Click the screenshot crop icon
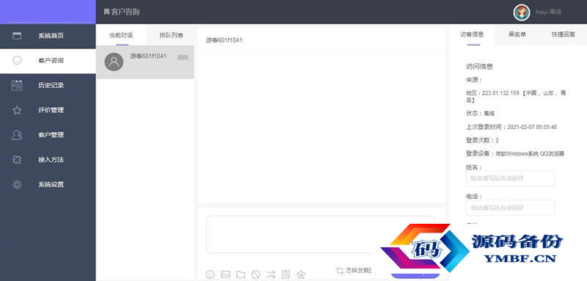The height and width of the screenshot is (281, 587). [x=340, y=271]
